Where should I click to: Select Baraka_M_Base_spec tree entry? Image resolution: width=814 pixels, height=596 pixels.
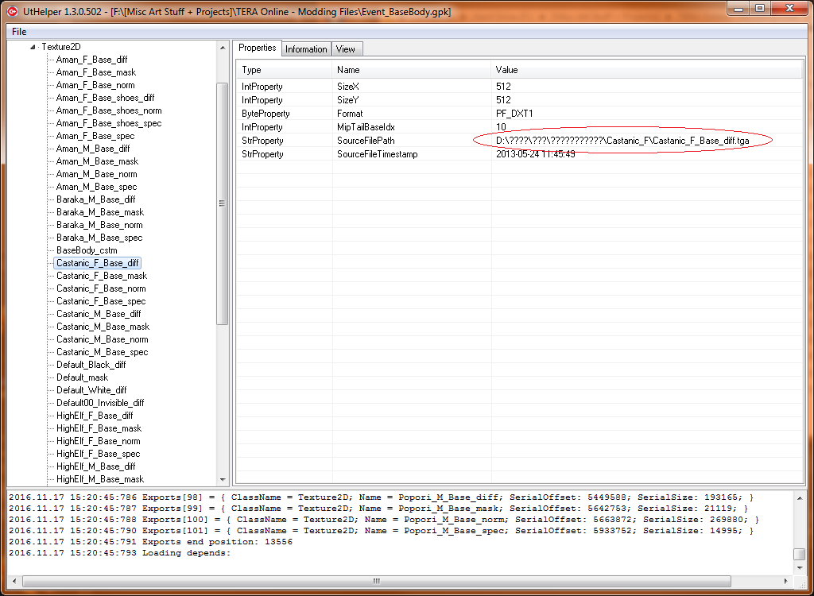click(99, 238)
